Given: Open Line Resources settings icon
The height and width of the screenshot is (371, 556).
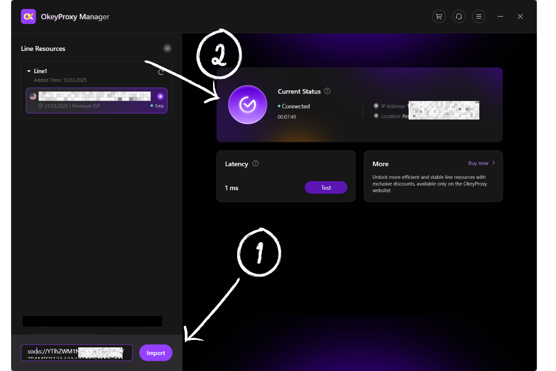Looking at the screenshot, I should [167, 48].
